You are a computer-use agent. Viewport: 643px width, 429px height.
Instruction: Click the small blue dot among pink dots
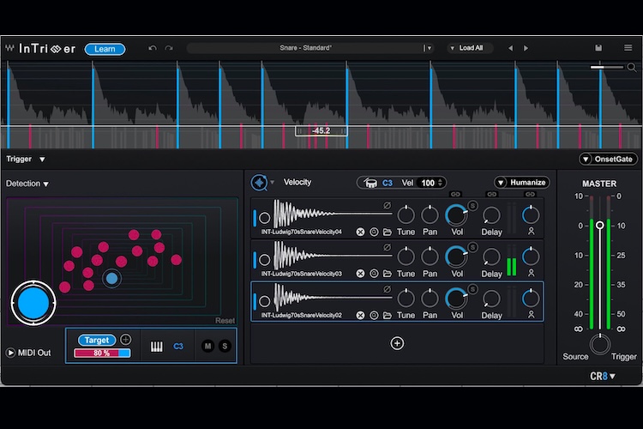point(111,278)
